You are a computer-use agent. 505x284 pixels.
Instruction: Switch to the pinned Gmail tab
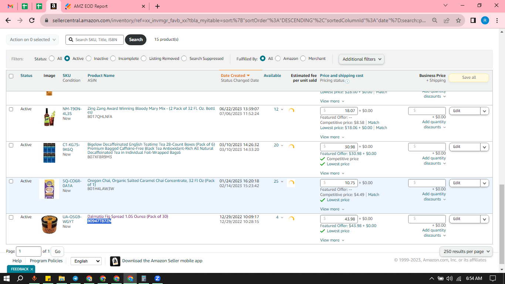[x=10, y=6]
